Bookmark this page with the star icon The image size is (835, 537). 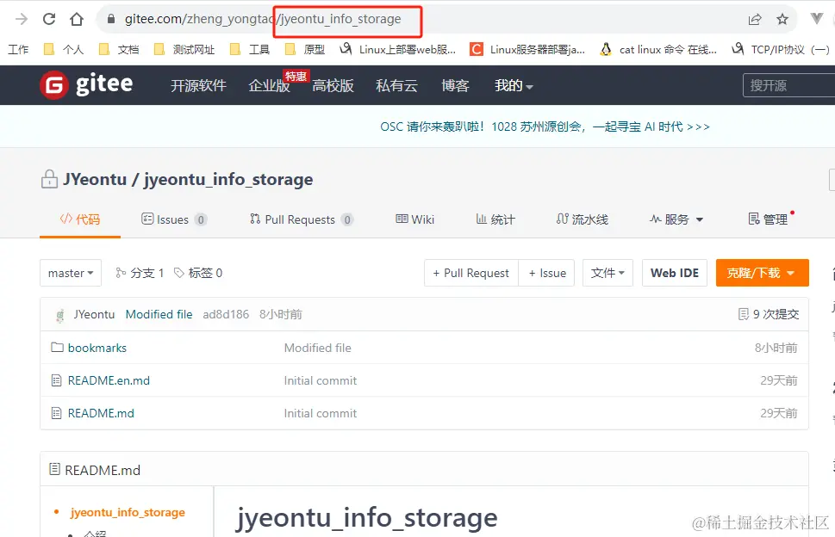tap(782, 20)
